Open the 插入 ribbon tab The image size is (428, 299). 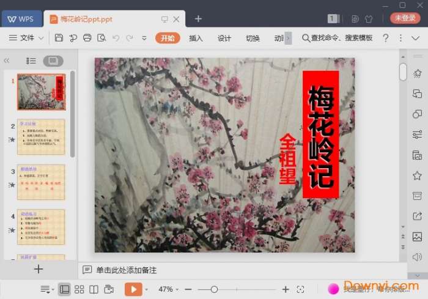pos(196,38)
